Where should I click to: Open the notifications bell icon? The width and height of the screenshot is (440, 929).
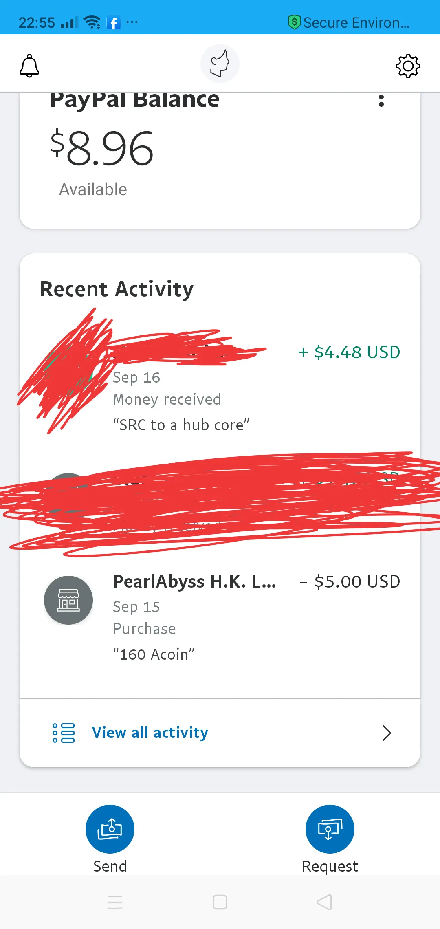click(29, 66)
